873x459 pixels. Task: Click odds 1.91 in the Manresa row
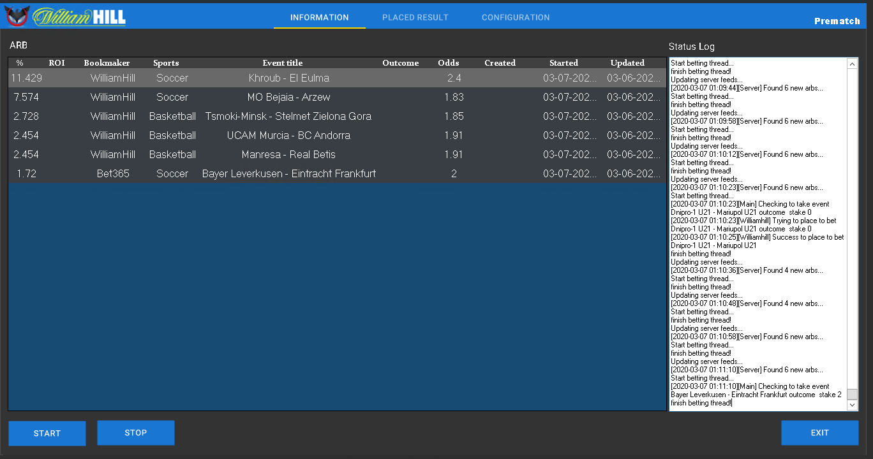(454, 155)
